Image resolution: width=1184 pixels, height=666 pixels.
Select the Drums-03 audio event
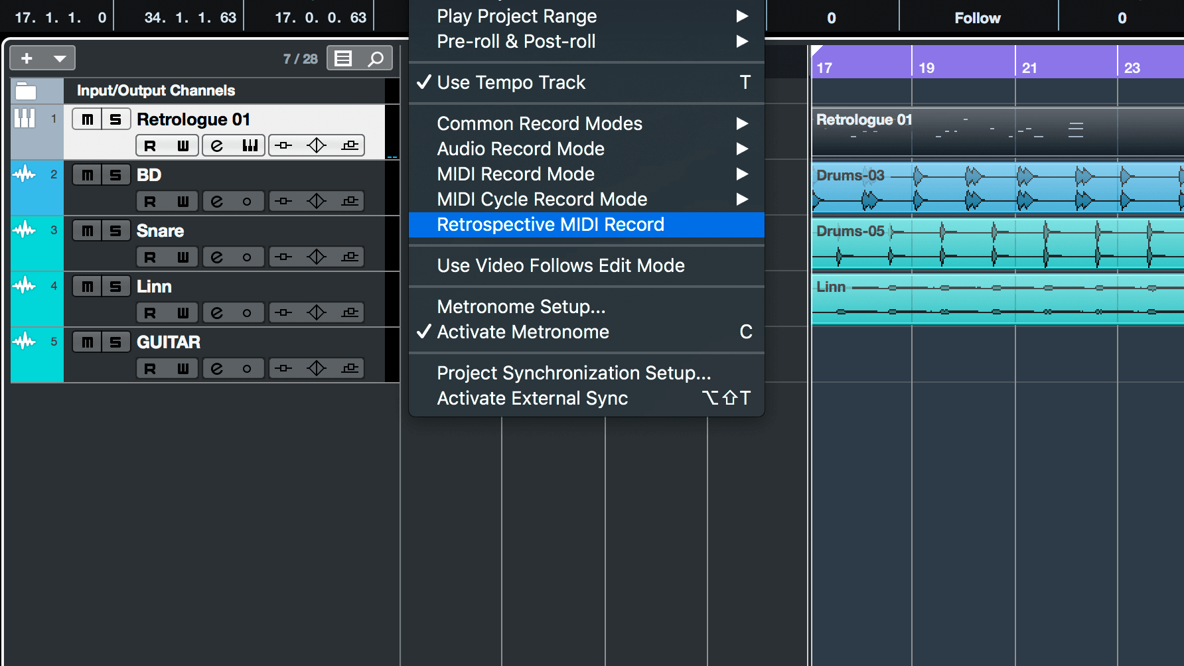point(998,187)
